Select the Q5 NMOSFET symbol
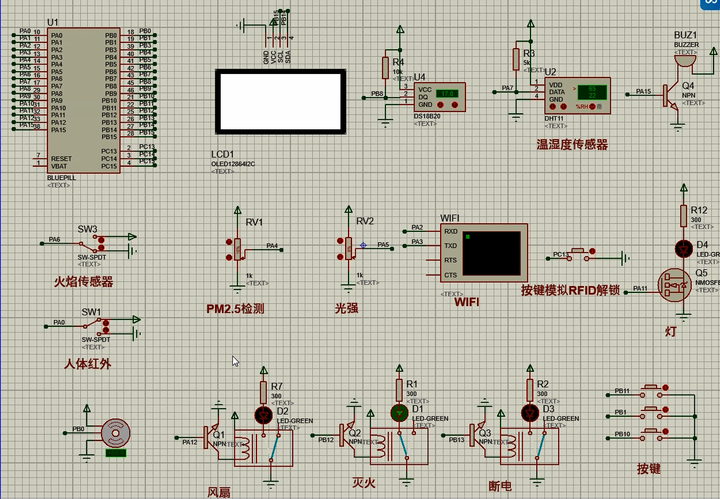 pyautogui.click(x=674, y=285)
